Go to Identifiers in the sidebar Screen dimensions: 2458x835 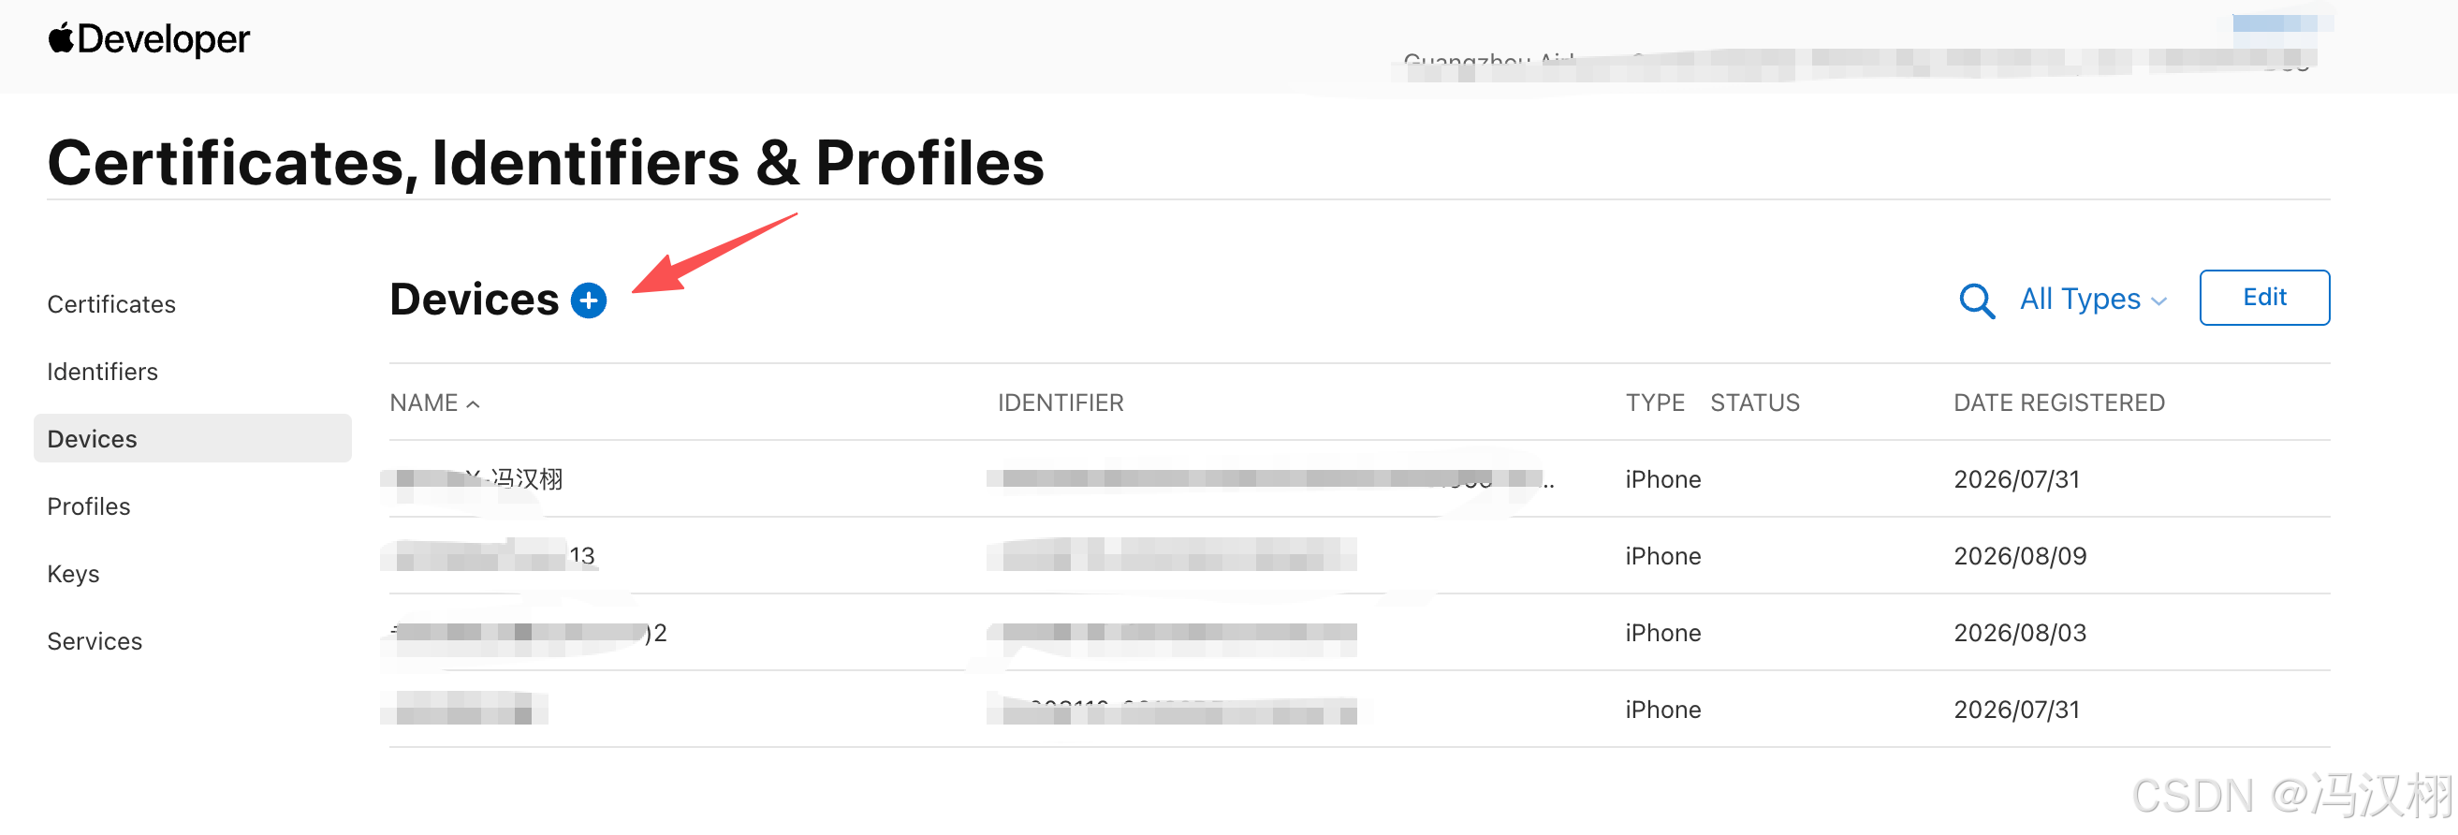pyautogui.click(x=103, y=372)
